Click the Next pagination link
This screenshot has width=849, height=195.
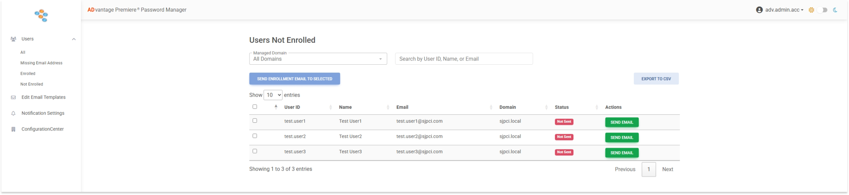(x=667, y=169)
